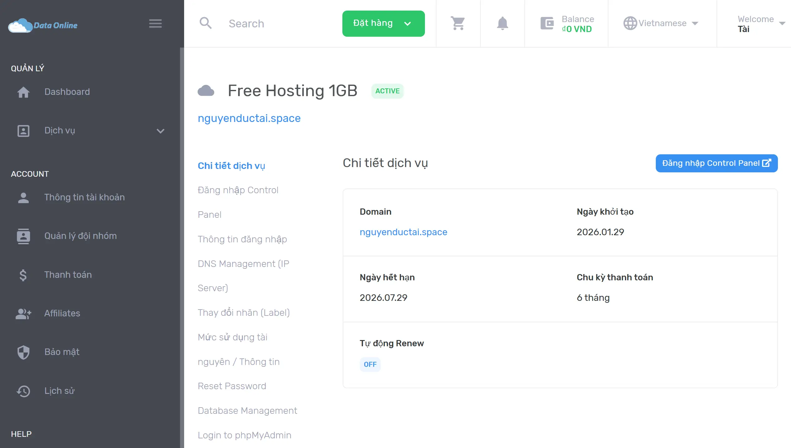Click the hamburger menu icon
The height and width of the screenshot is (448, 791).
[155, 23]
